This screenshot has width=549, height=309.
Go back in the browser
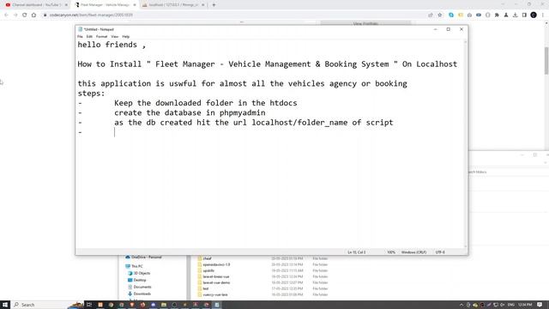(6, 15)
